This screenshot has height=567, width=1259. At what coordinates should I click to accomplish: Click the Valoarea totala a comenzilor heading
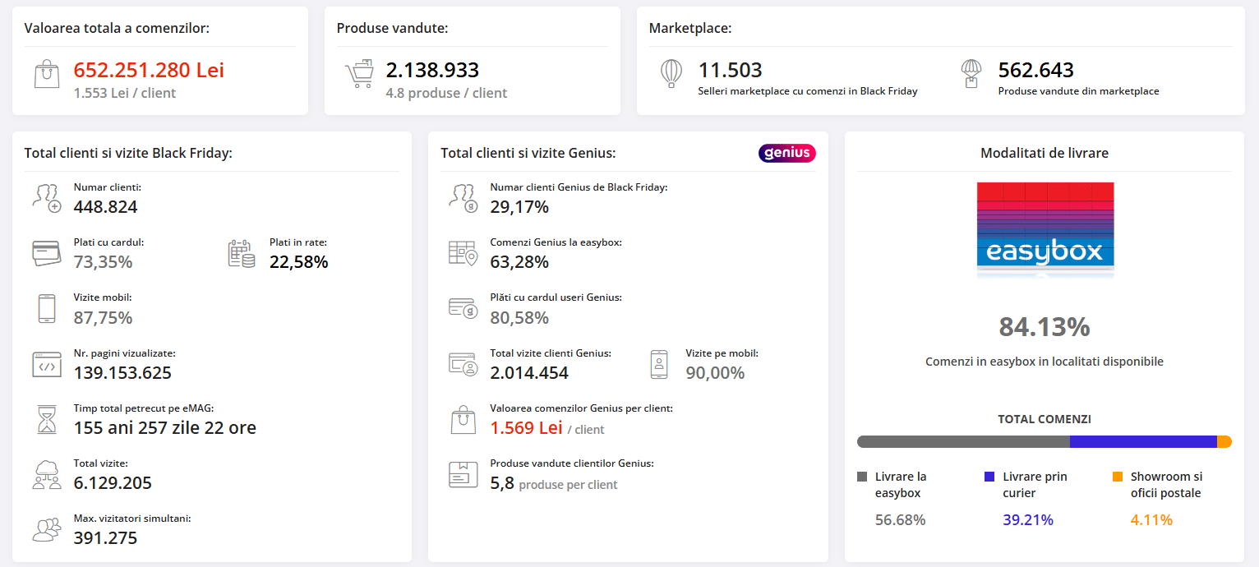117,28
